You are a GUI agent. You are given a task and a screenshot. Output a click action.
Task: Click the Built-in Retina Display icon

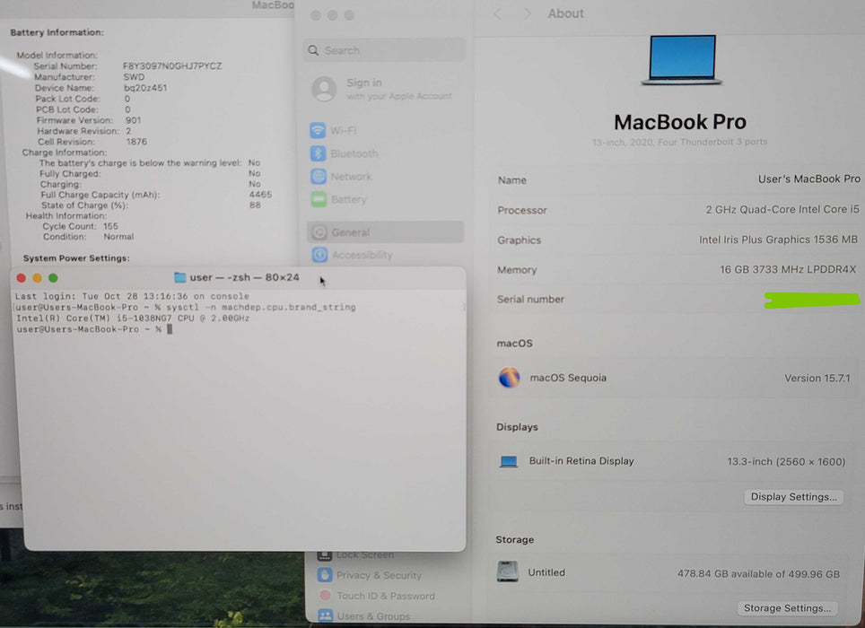point(508,461)
